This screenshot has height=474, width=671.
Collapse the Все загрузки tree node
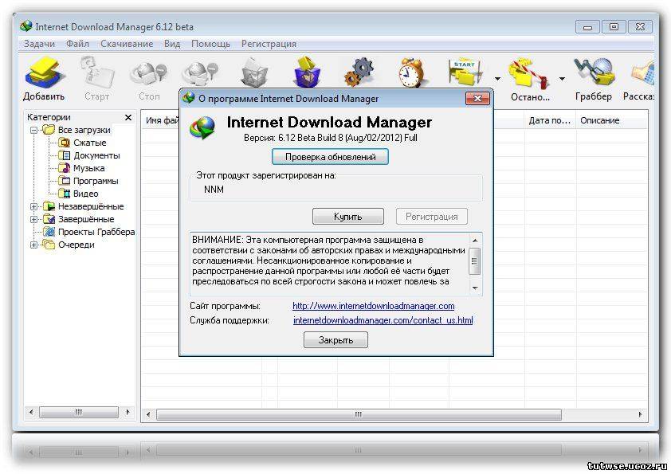tap(34, 130)
